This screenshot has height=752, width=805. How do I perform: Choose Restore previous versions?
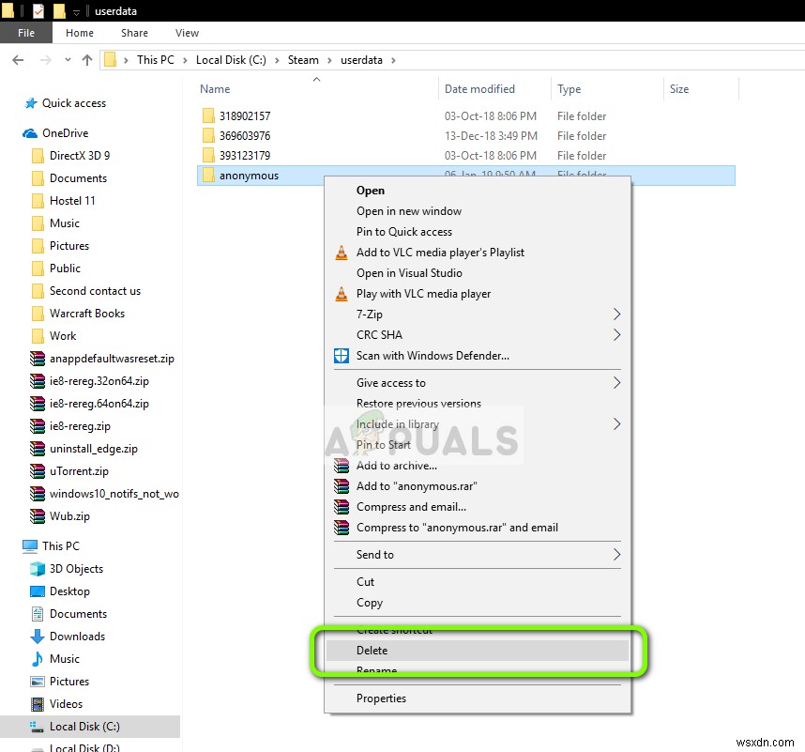coord(477,404)
